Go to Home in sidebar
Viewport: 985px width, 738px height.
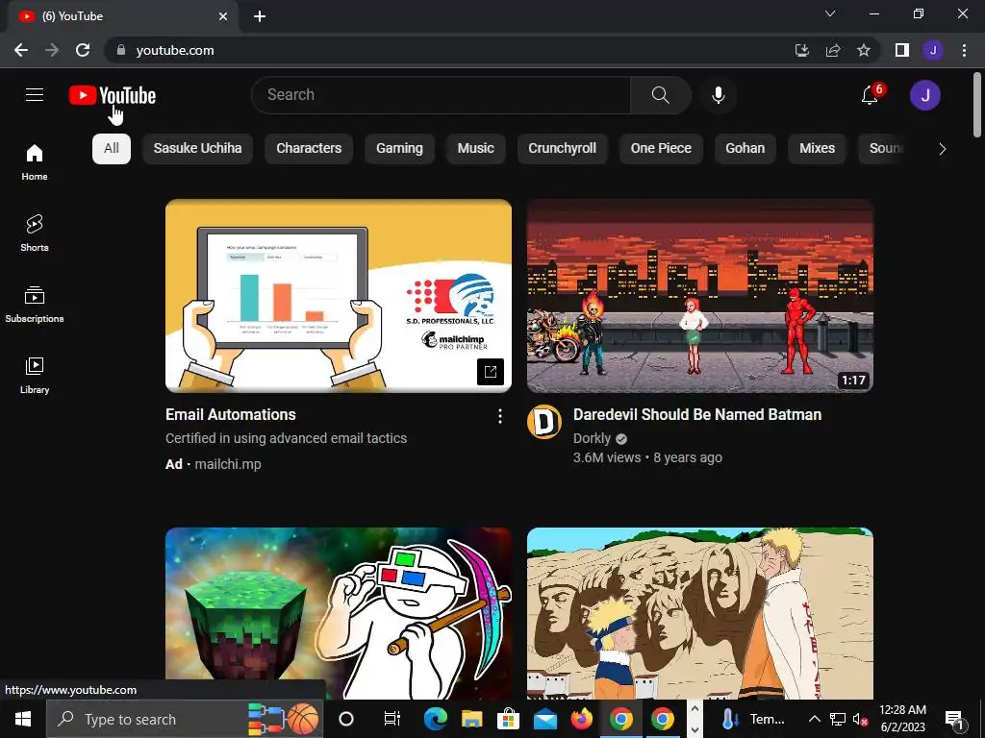tap(35, 162)
